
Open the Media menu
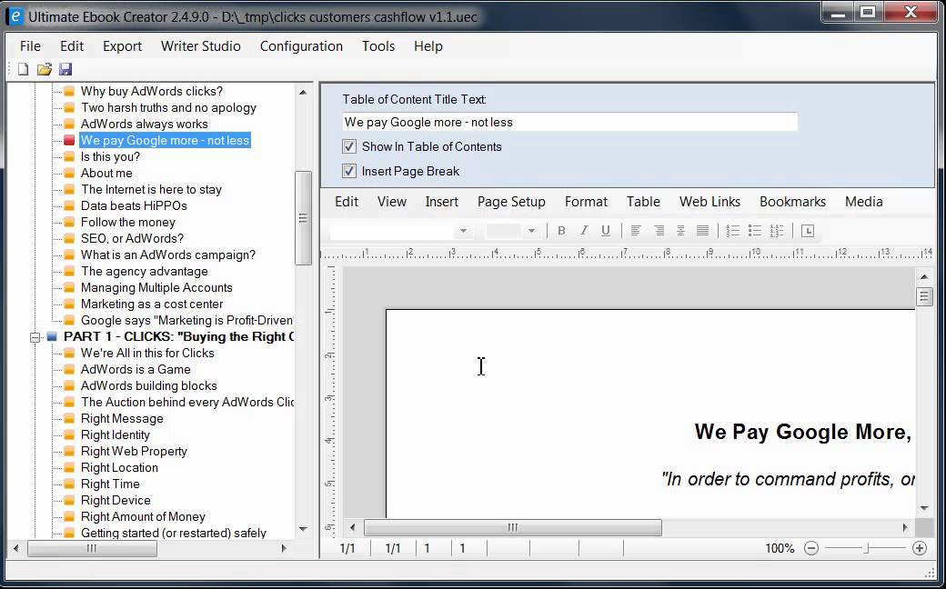coord(864,202)
